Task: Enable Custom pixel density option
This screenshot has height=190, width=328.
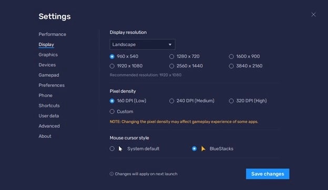Action: pos(112,112)
